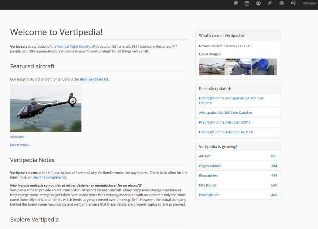The height and width of the screenshot is (229, 318).
Task: Click the Welcome to Vertipedia! heading
Action: click(x=56, y=32)
